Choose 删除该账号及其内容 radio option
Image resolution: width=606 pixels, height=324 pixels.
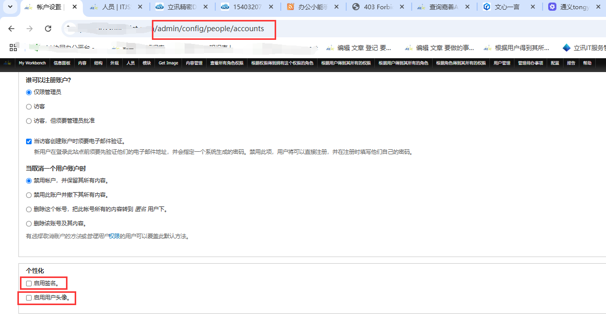coord(29,223)
